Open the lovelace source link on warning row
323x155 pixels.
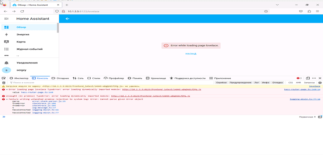pos(315,86)
